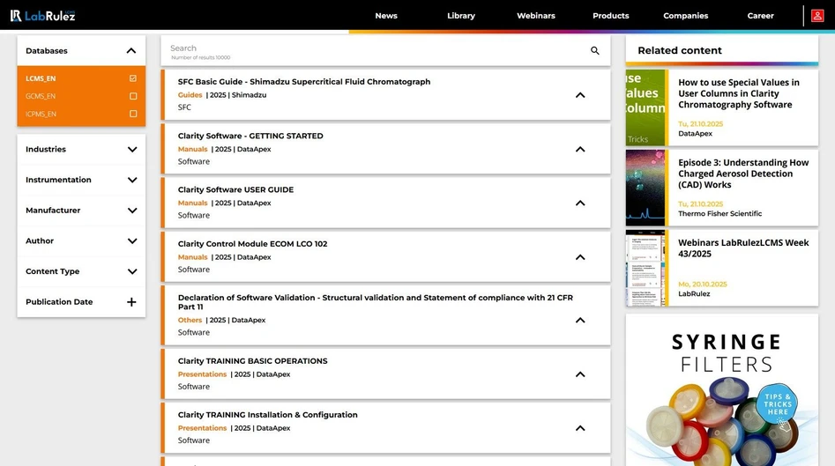Expand Publication Date with plus icon

click(131, 302)
